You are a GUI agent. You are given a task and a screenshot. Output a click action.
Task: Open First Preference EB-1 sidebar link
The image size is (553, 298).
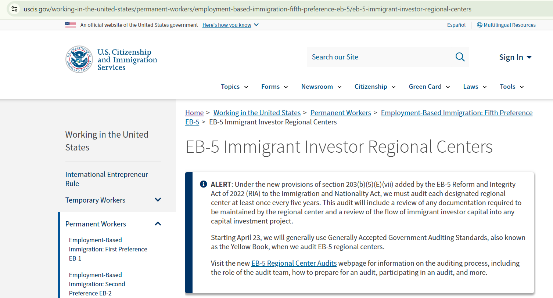coord(108,249)
